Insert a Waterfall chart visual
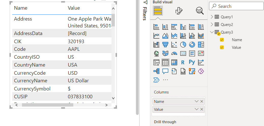Screen dimensions: 264x126 (x=156, y=44)
